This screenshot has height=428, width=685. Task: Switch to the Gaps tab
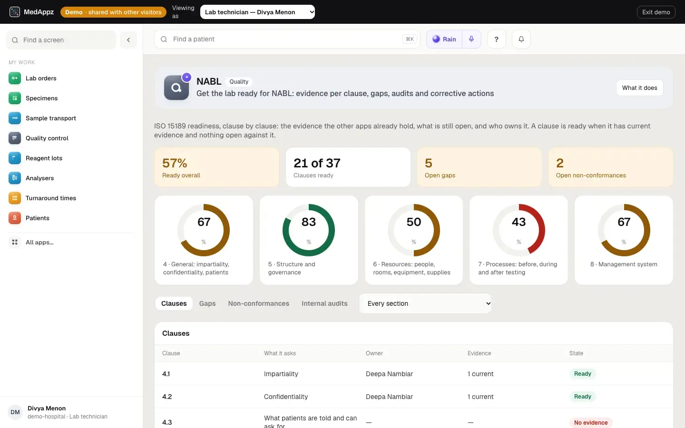pyautogui.click(x=207, y=303)
